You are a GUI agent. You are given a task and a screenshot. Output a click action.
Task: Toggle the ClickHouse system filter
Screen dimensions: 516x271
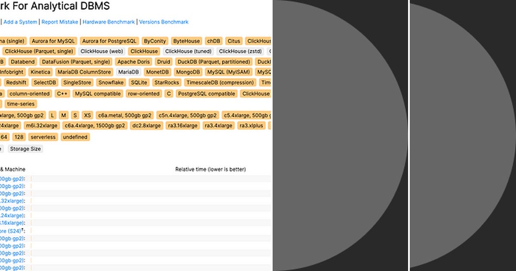(144, 51)
